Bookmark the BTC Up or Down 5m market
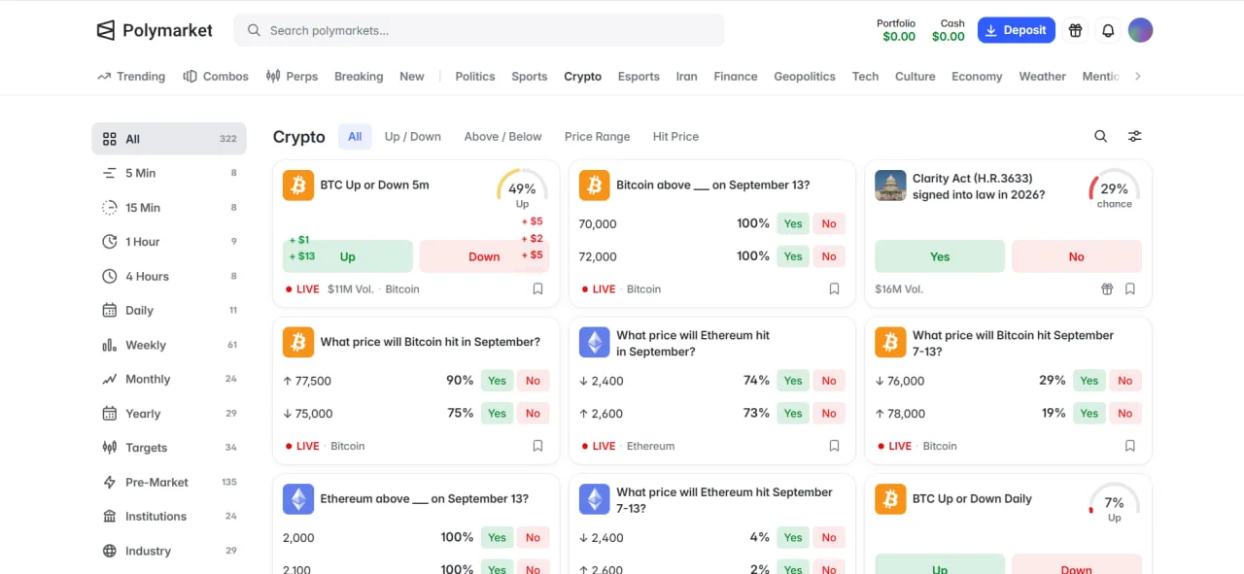Image resolution: width=1244 pixels, height=574 pixels. pos(537,288)
